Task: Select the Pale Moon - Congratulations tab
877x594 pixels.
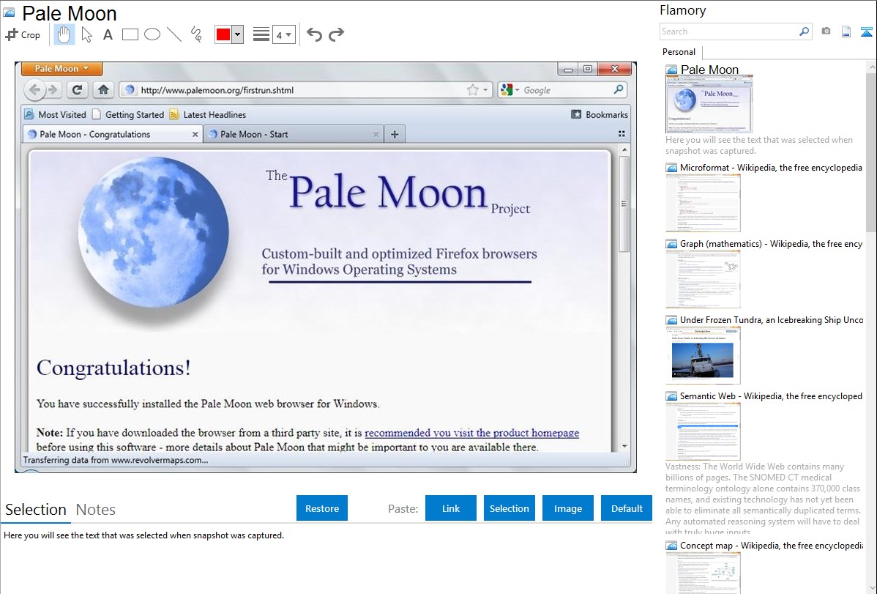Action: tap(113, 134)
